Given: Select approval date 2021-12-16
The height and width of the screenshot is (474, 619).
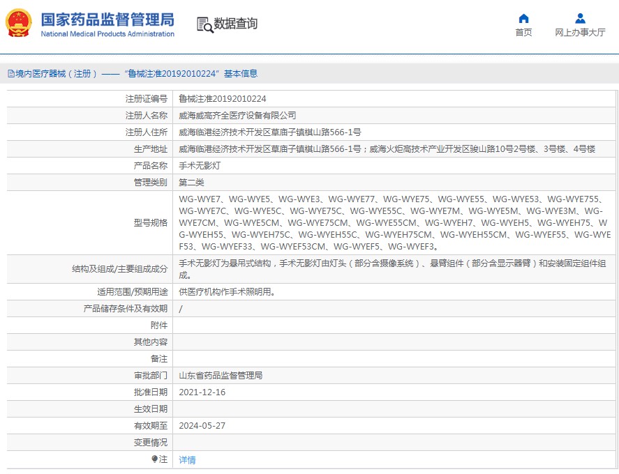Looking at the screenshot, I should 202,392.
